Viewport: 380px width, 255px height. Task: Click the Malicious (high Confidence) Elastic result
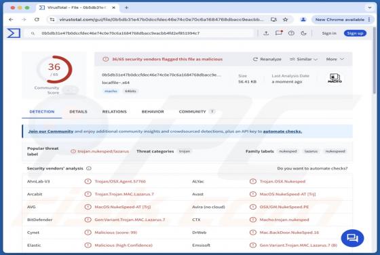[x=123, y=246]
